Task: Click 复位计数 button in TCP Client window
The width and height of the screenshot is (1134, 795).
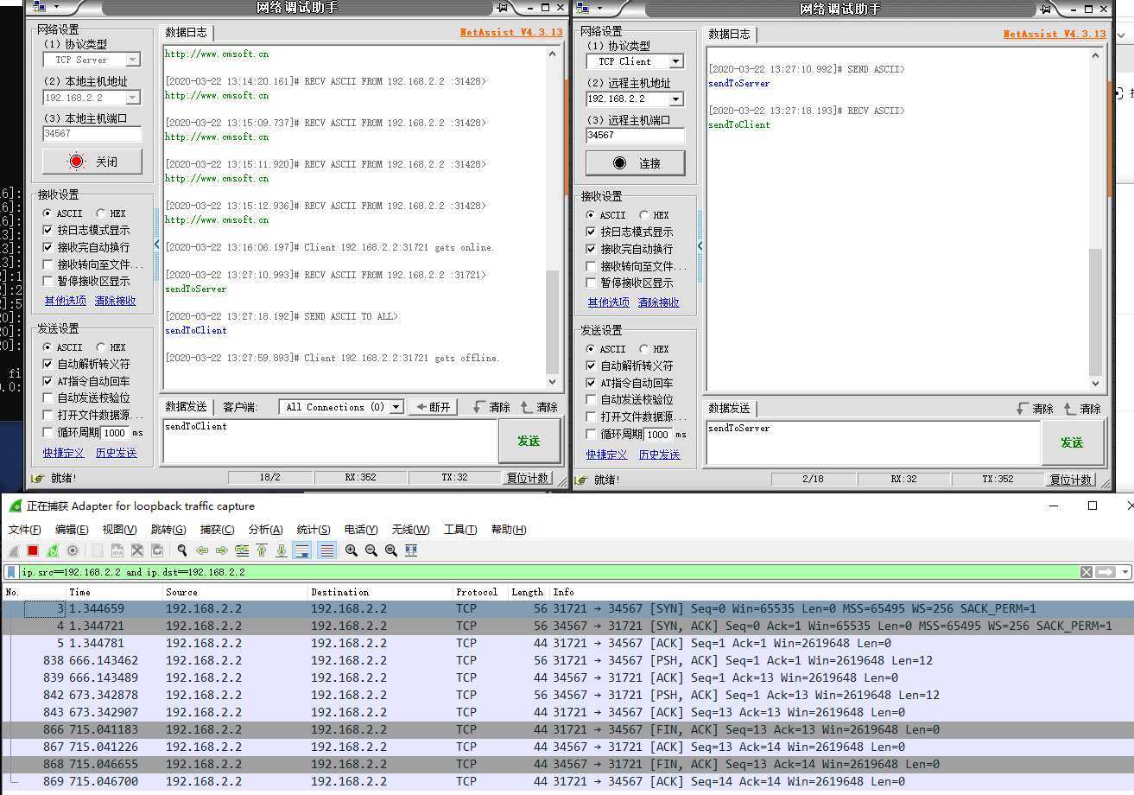Action: [x=1071, y=479]
